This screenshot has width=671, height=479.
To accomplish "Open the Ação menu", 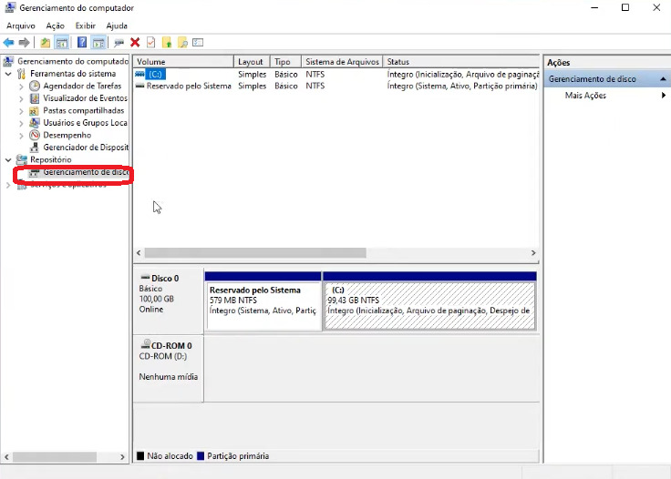I will coord(56,26).
